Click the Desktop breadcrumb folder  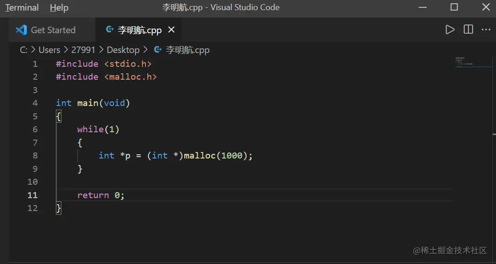pyautogui.click(x=123, y=50)
